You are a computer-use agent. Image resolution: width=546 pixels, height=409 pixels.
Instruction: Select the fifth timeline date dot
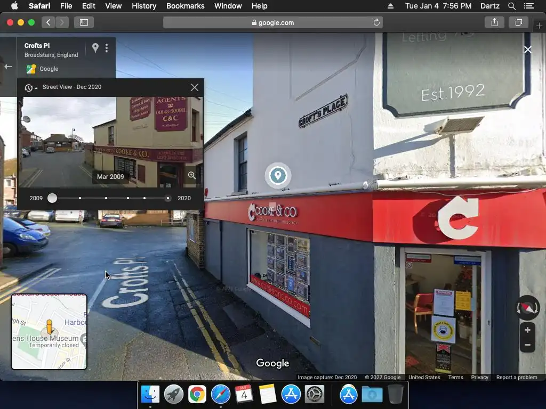coord(144,198)
